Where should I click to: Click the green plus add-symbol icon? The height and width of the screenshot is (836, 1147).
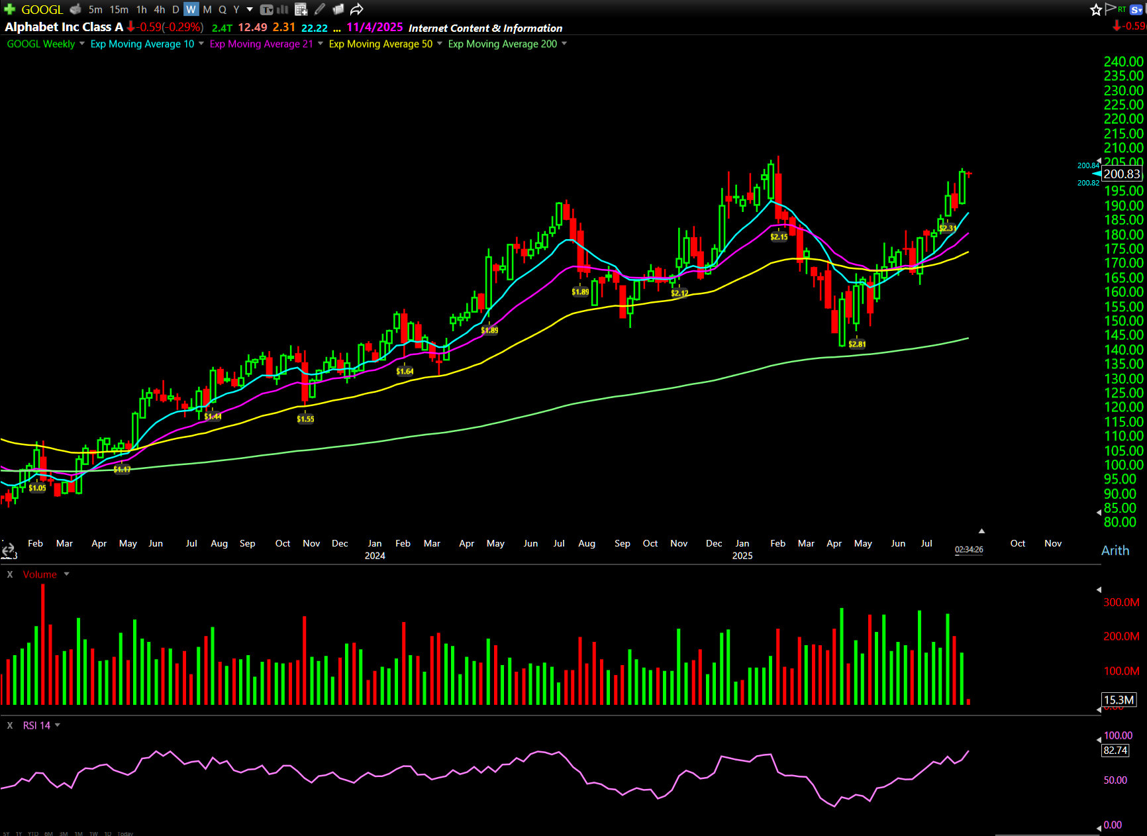pos(9,9)
